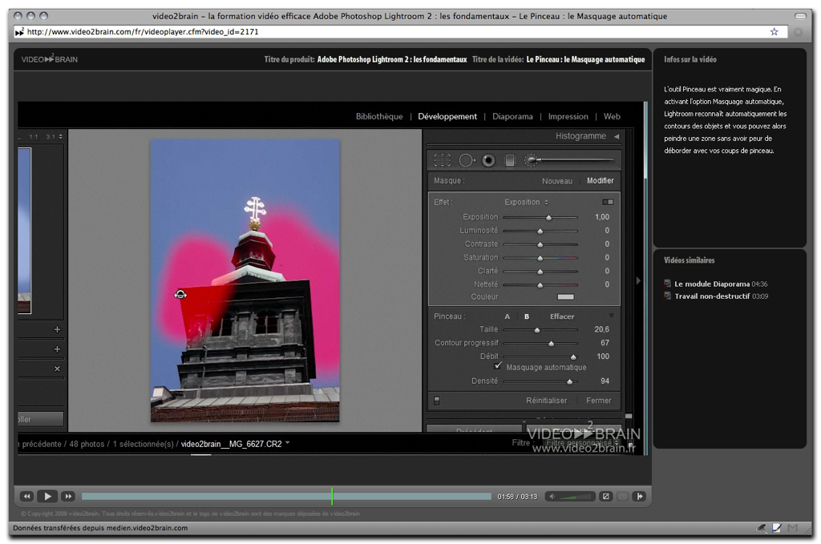Select the Graduated filter tool
821x544 pixels.
click(x=509, y=160)
